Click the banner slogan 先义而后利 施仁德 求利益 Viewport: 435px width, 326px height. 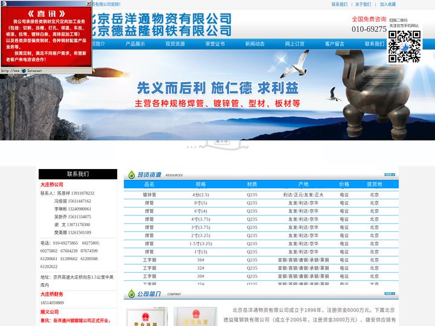(217, 88)
